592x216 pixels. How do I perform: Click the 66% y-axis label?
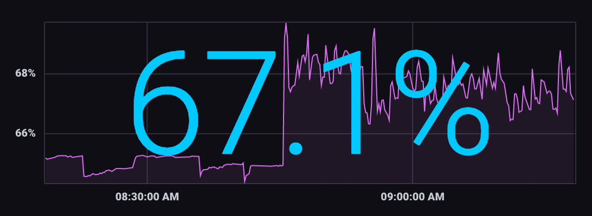pos(24,133)
